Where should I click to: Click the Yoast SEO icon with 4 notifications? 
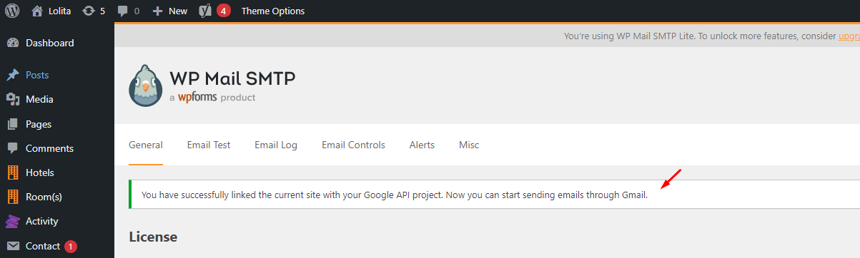(x=204, y=11)
